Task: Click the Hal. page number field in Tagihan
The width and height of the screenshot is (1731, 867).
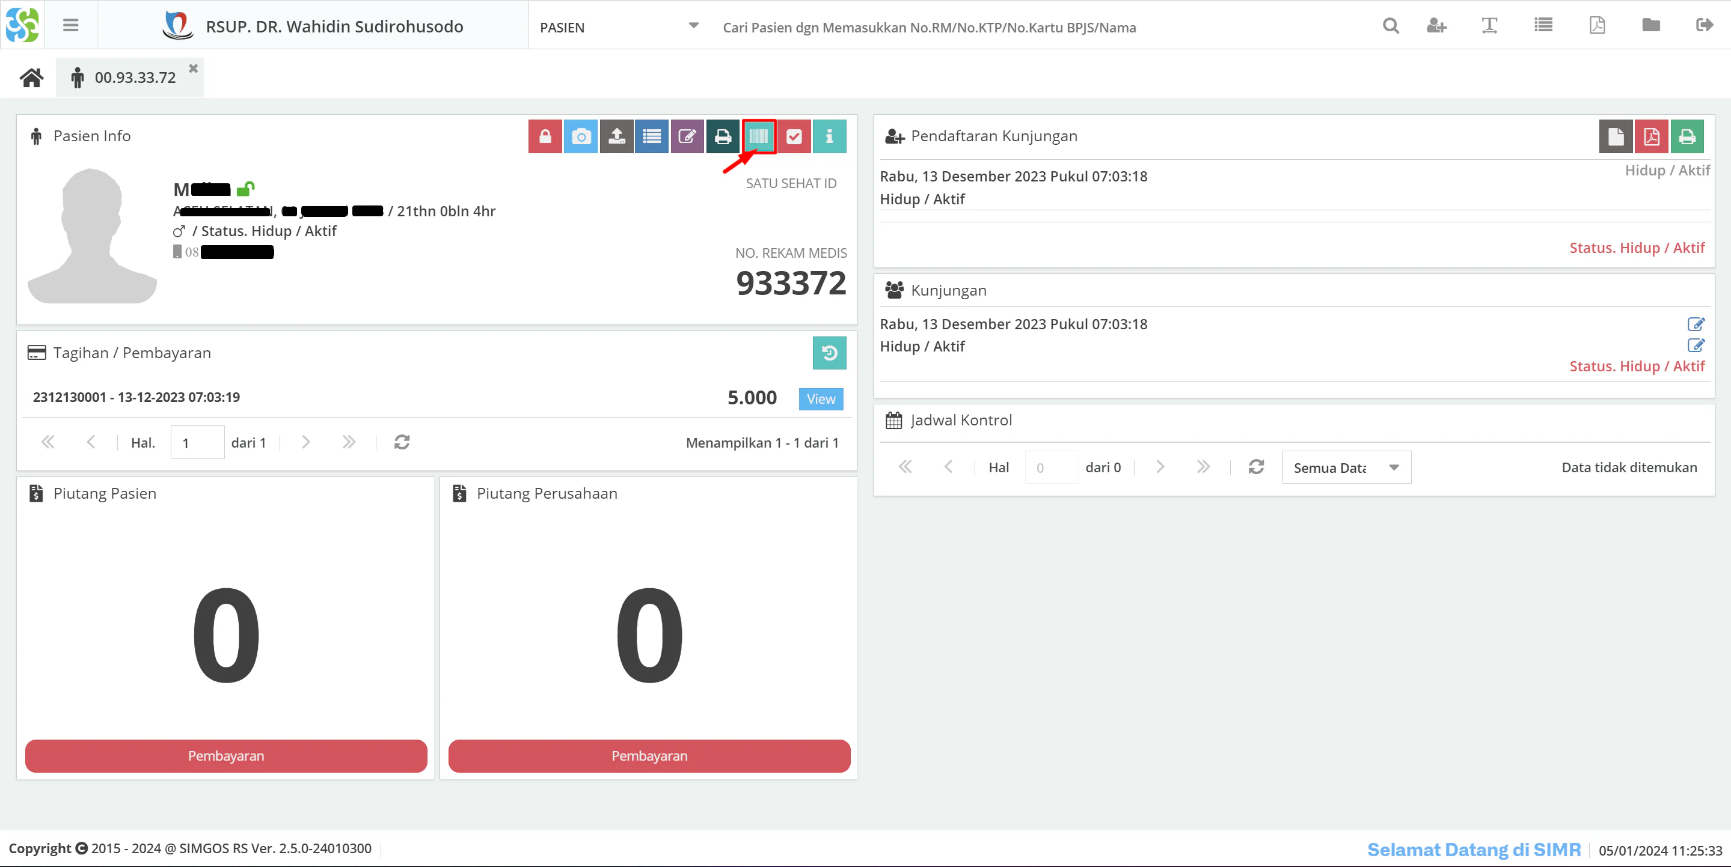Action: pos(197,442)
